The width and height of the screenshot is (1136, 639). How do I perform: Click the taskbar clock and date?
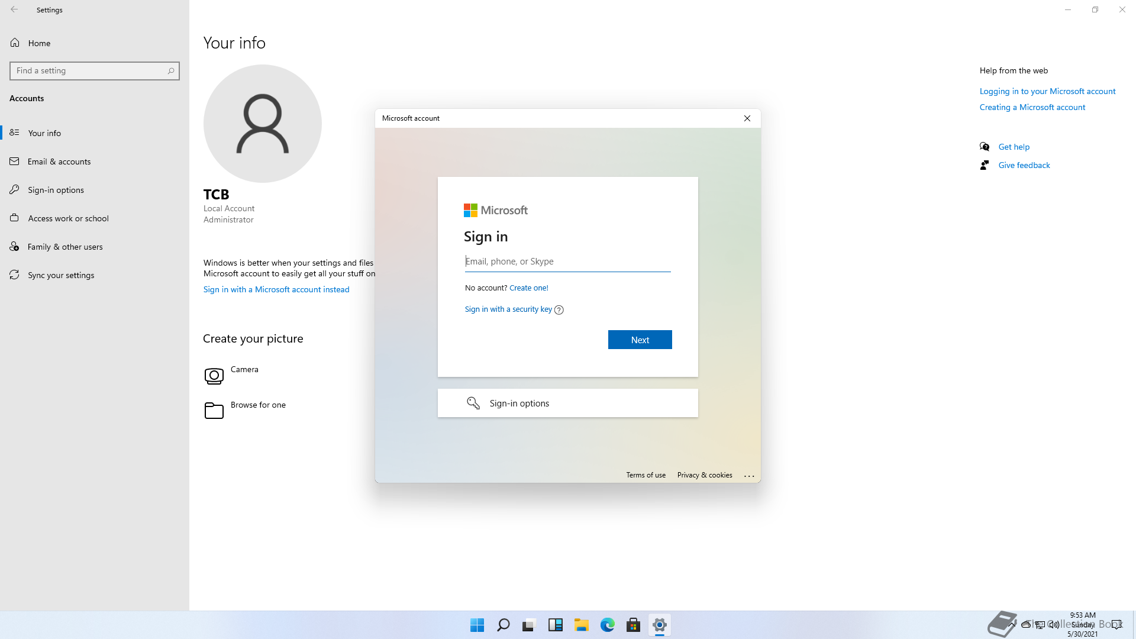pyautogui.click(x=1083, y=625)
